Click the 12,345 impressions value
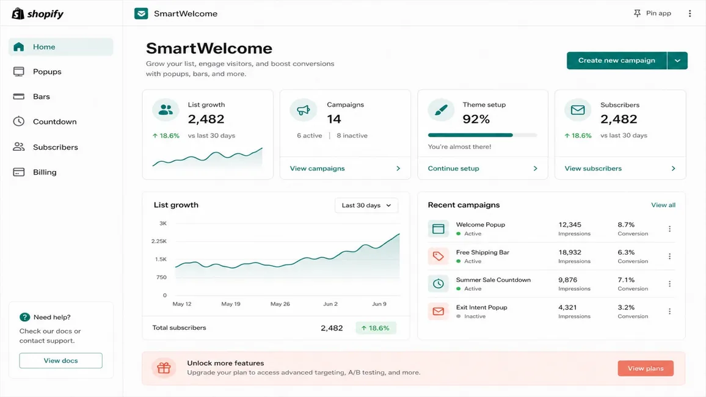Viewport: 706px width, 397px height. click(570, 225)
